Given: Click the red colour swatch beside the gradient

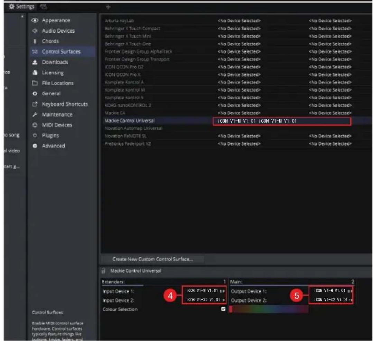Looking at the screenshot, I should tap(231, 309).
